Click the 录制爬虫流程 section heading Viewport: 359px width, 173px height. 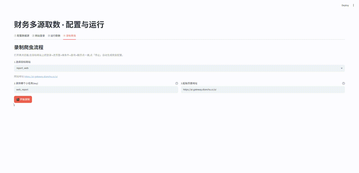(29, 47)
